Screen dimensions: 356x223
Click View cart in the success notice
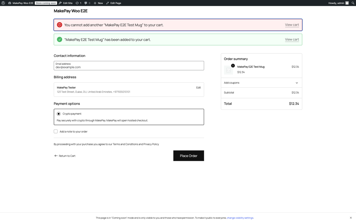coord(292,40)
